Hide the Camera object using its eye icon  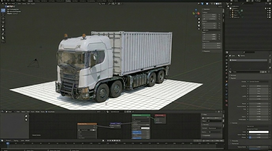[268, 11]
